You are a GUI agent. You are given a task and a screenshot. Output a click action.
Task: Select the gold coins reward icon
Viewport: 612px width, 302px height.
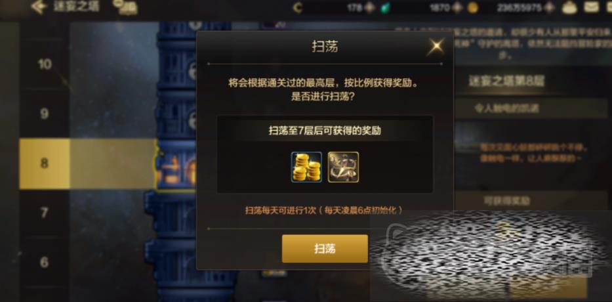click(306, 167)
